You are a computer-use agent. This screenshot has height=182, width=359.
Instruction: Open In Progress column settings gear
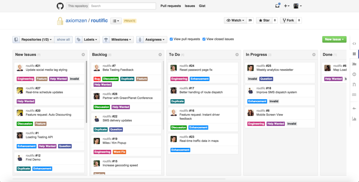tap(314, 55)
